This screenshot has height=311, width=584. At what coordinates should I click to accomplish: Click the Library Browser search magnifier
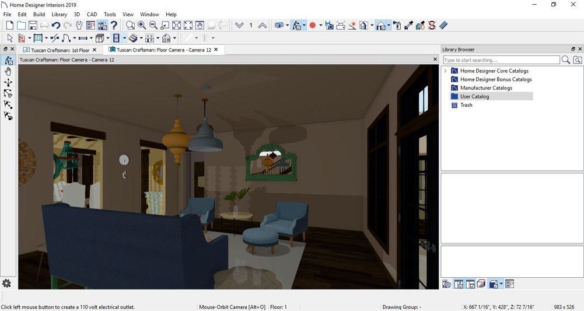click(566, 60)
